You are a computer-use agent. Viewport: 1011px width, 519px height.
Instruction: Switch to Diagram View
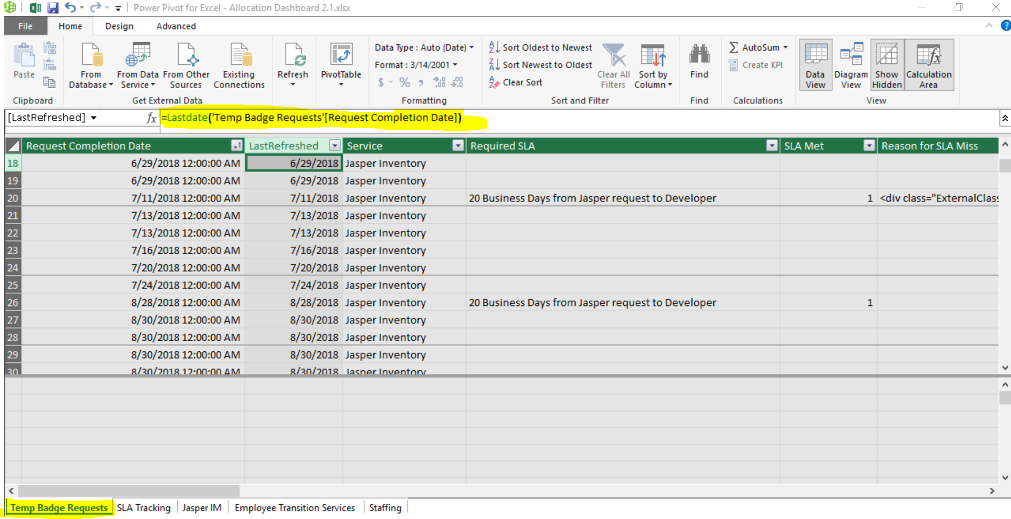coord(851,65)
